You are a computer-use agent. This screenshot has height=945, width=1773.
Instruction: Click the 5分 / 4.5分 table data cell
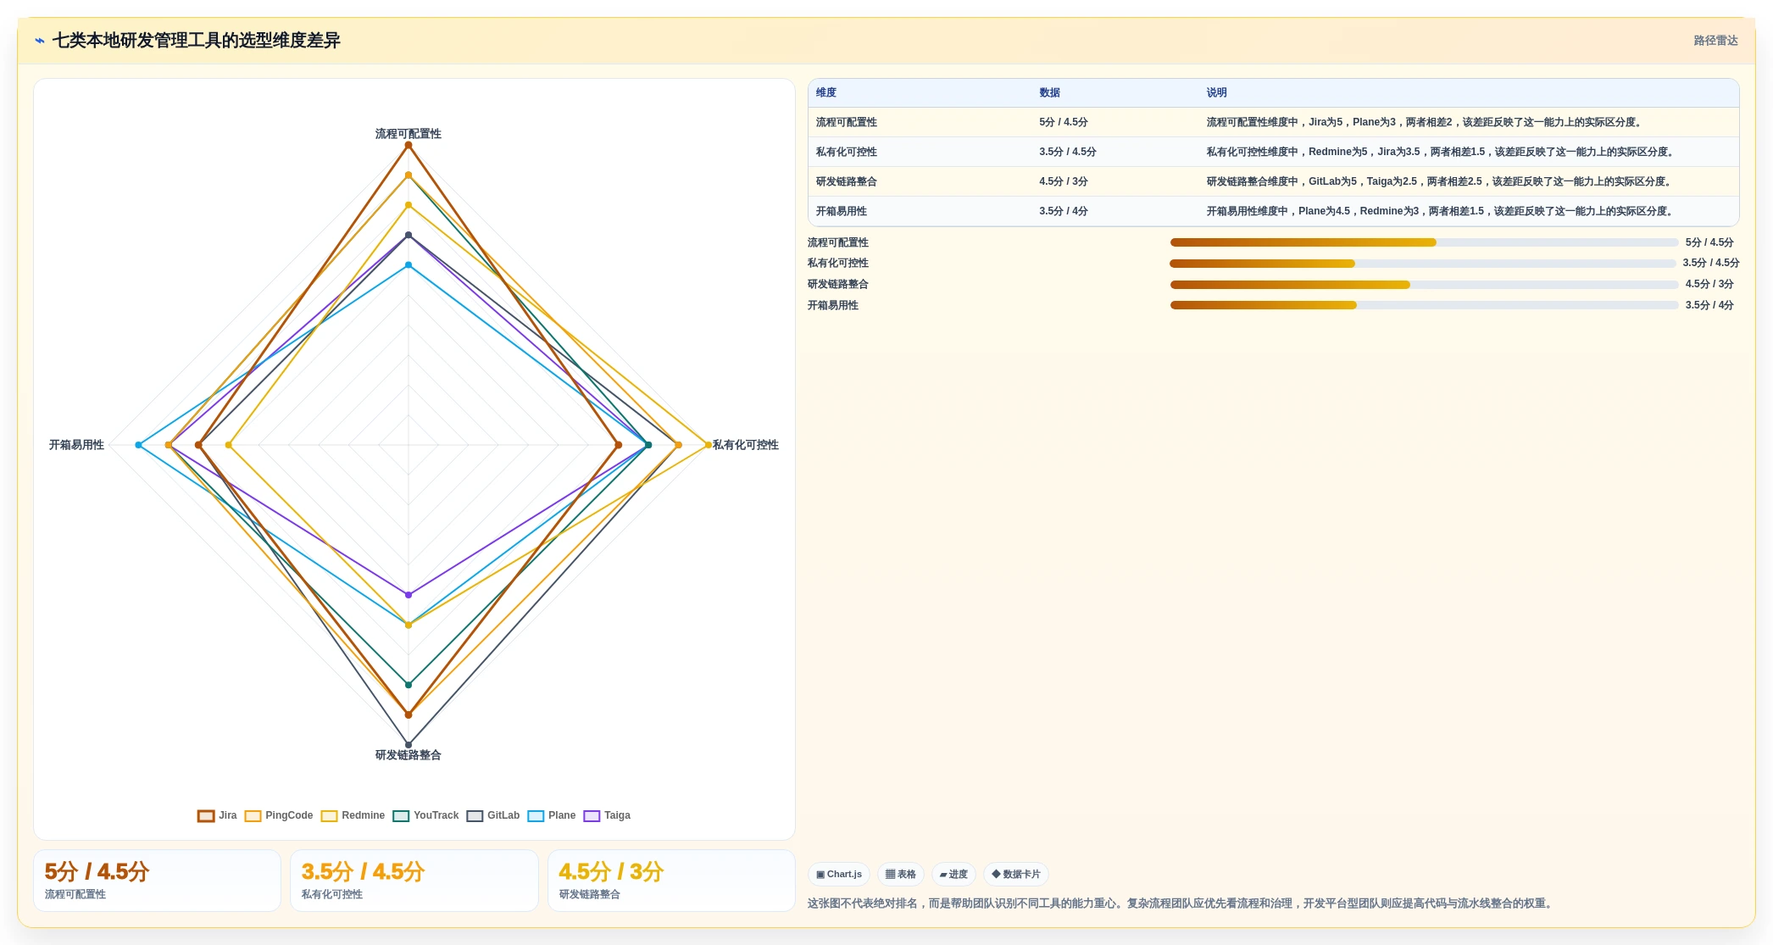tap(1064, 122)
